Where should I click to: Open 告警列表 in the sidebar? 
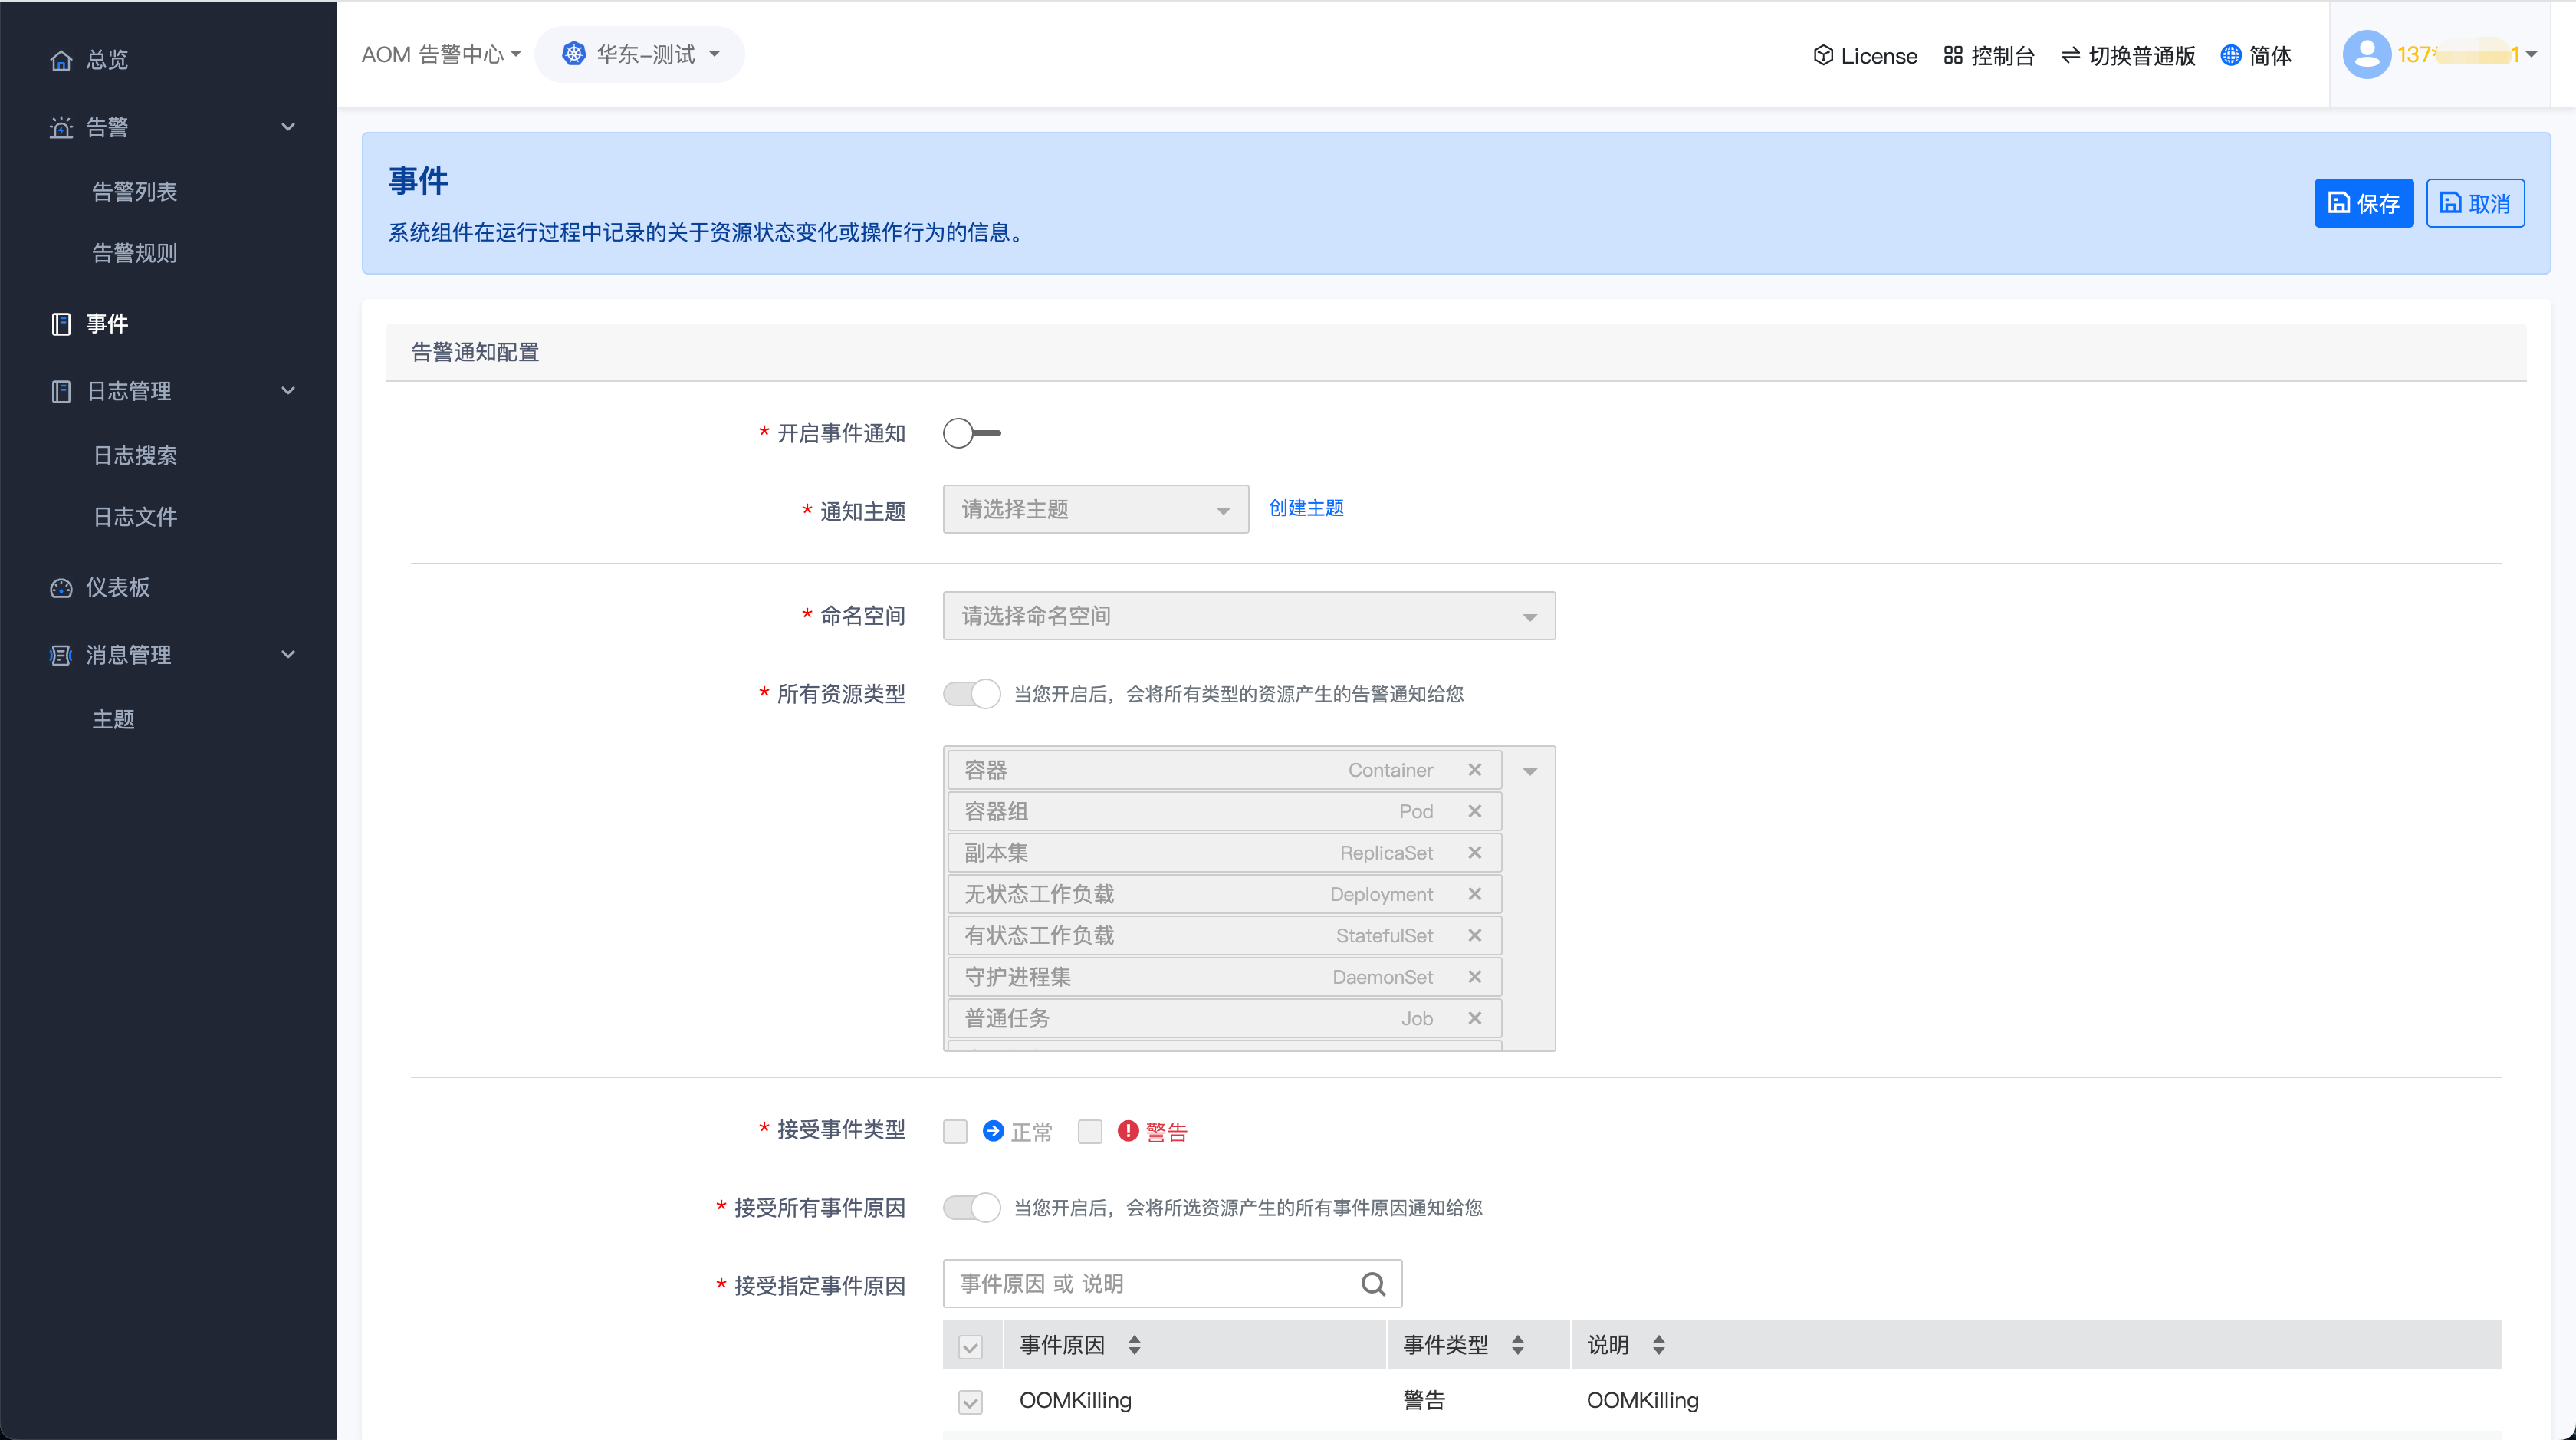134,192
